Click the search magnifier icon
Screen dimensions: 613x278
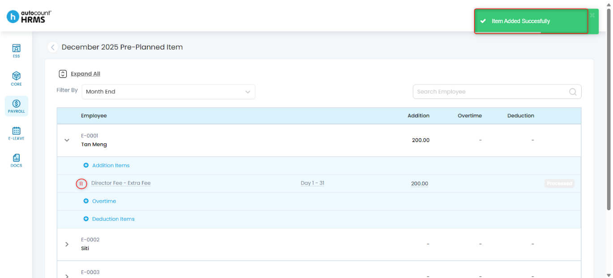tap(573, 92)
